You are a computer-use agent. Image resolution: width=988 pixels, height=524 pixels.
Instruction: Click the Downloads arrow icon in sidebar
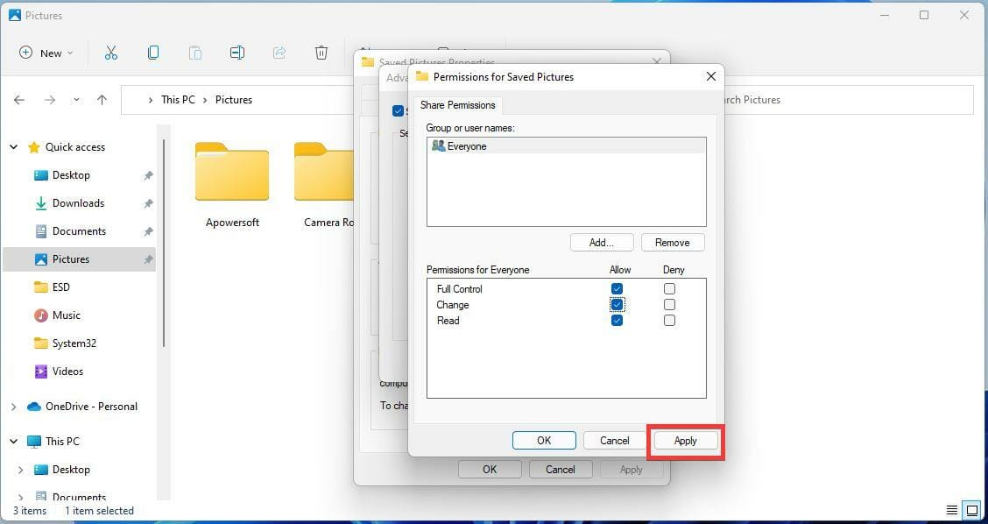[x=41, y=203]
